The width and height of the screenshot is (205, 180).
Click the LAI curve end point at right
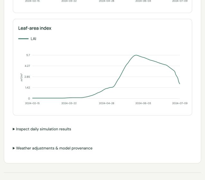[x=180, y=84]
